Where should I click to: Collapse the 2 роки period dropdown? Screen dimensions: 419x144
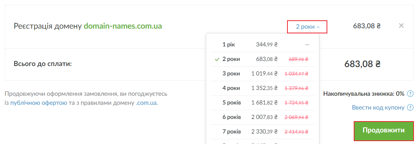307,27
